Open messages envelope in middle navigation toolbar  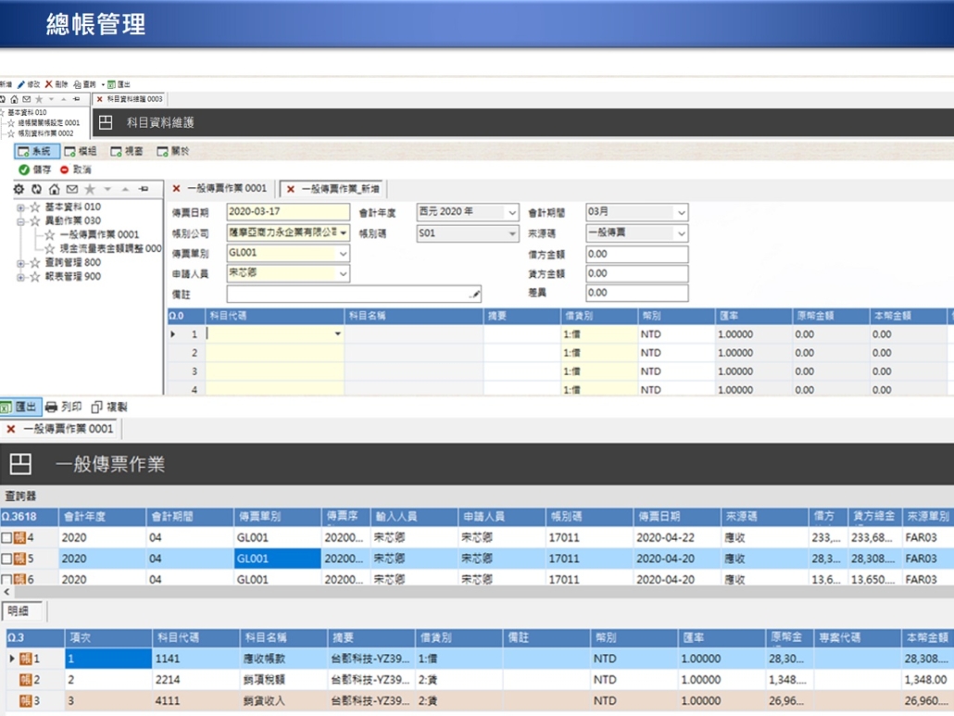[x=72, y=189]
